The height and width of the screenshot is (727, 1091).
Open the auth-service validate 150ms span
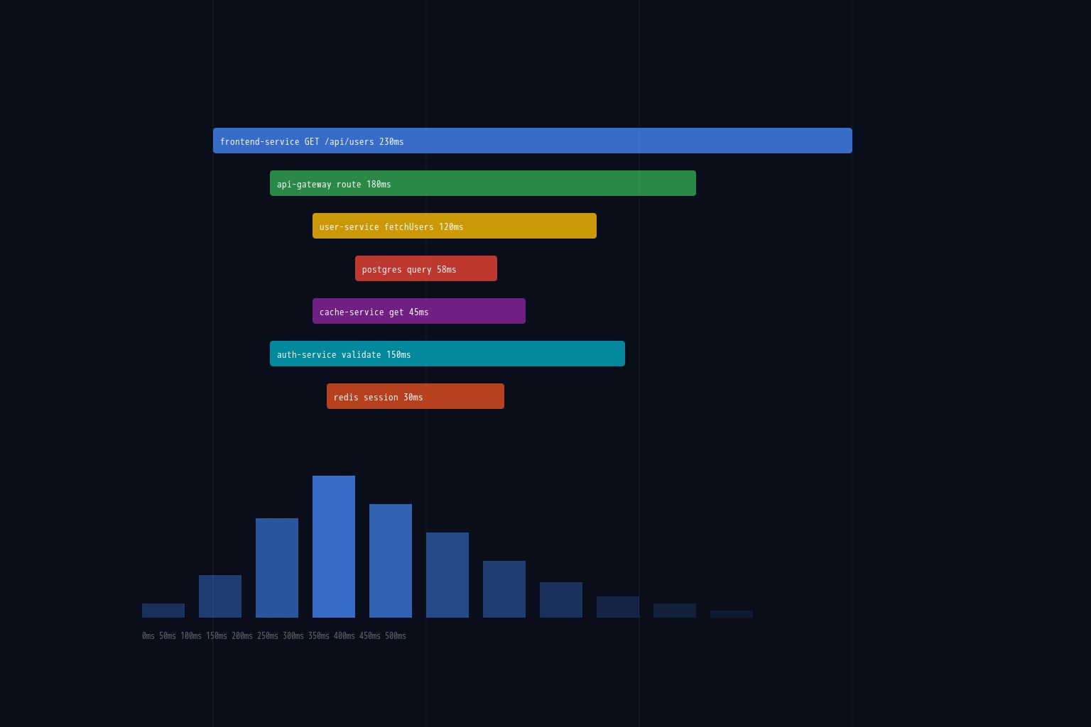pyautogui.click(x=447, y=354)
